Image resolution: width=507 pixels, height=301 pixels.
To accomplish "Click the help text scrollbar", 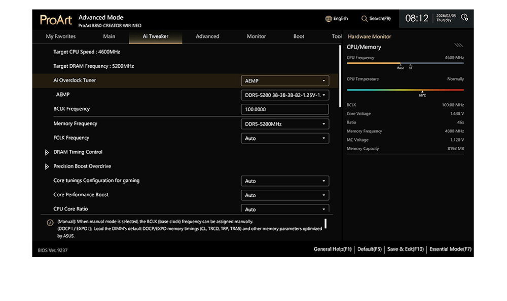I will 325,224.
